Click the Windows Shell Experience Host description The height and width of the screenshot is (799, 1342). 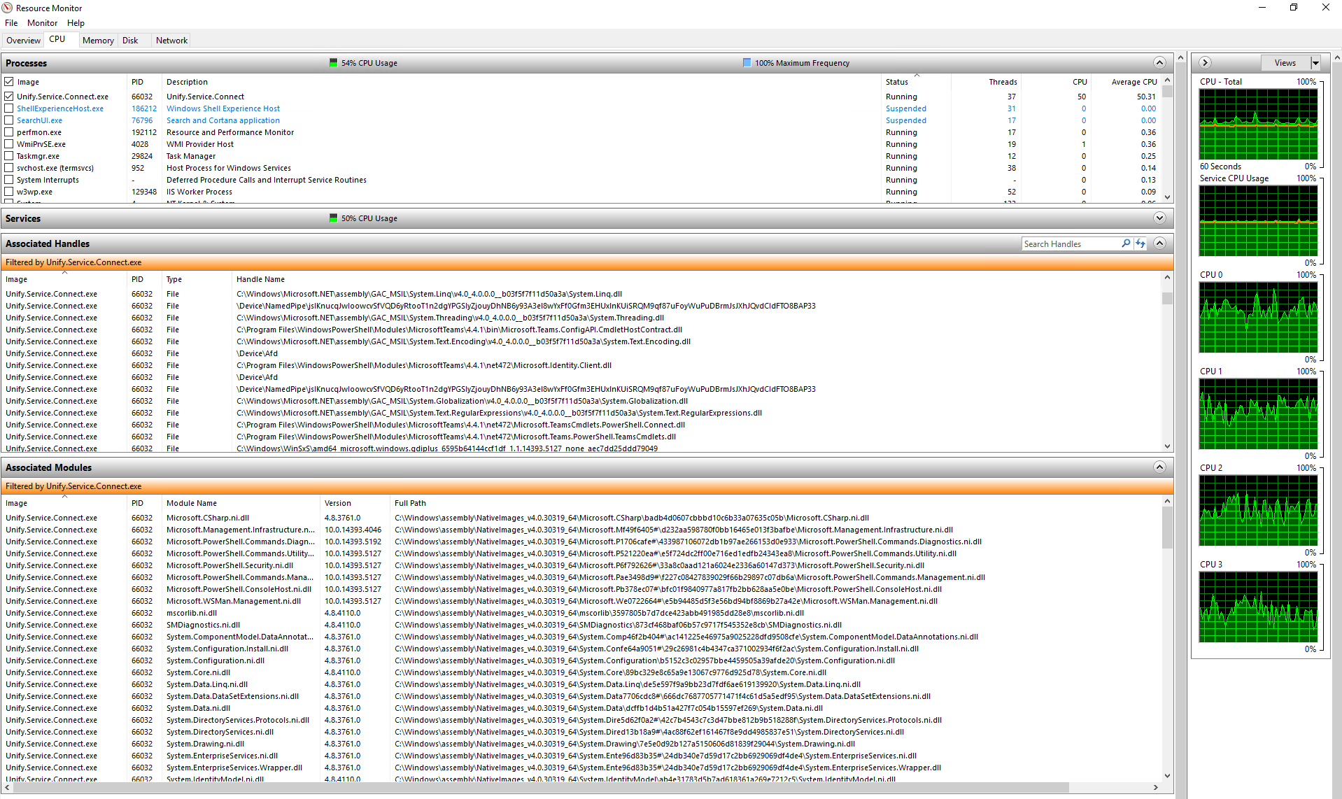click(x=223, y=108)
